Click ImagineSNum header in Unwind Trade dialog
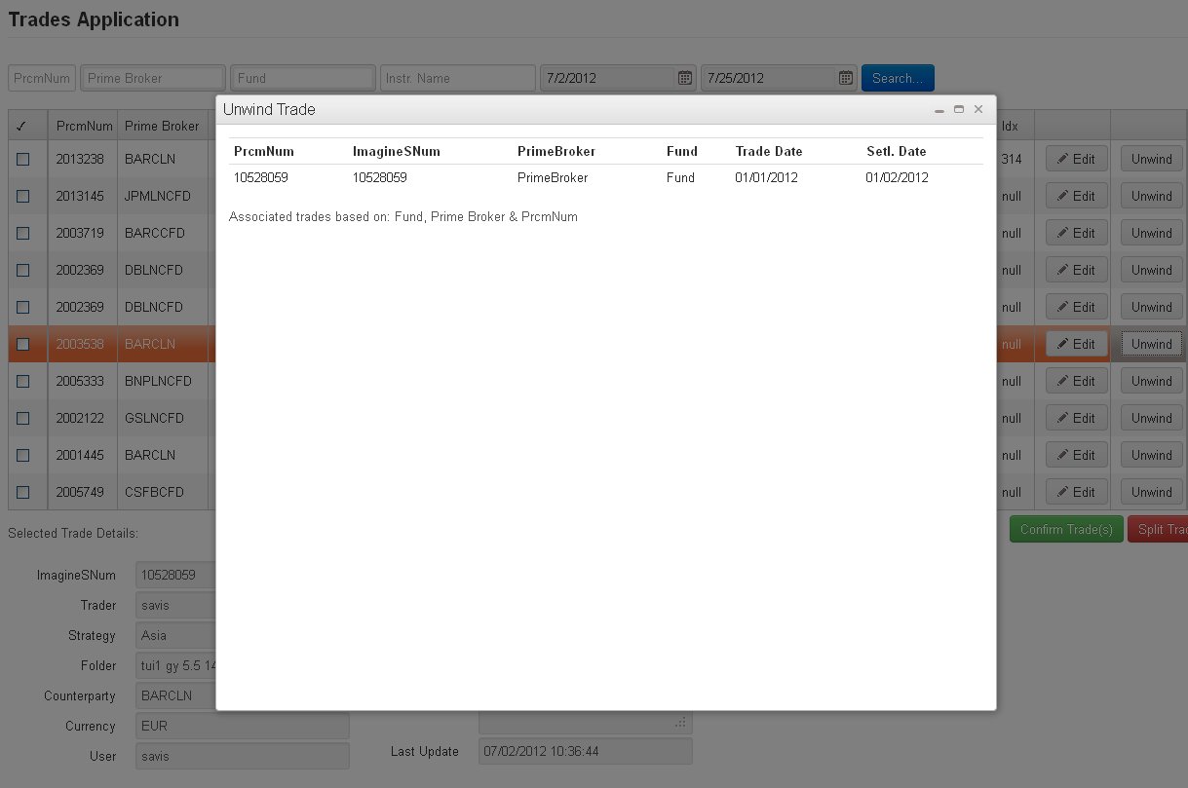 [x=397, y=151]
